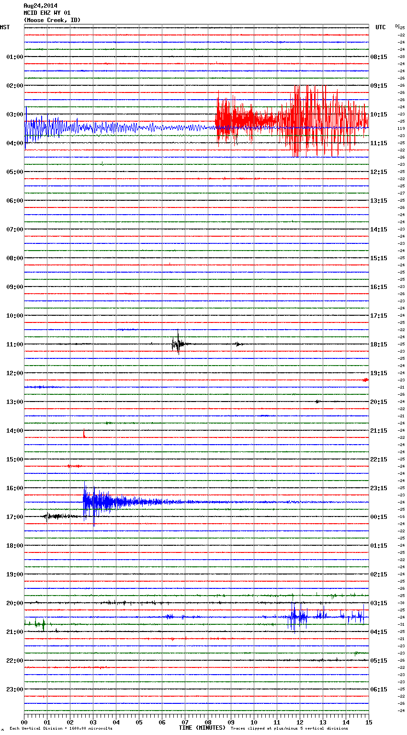Click the "12:15" UTC time label
The image size is (407, 735).
(379, 172)
